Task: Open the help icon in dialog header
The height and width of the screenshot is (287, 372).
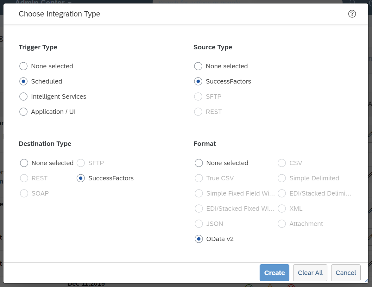Action: click(x=352, y=14)
